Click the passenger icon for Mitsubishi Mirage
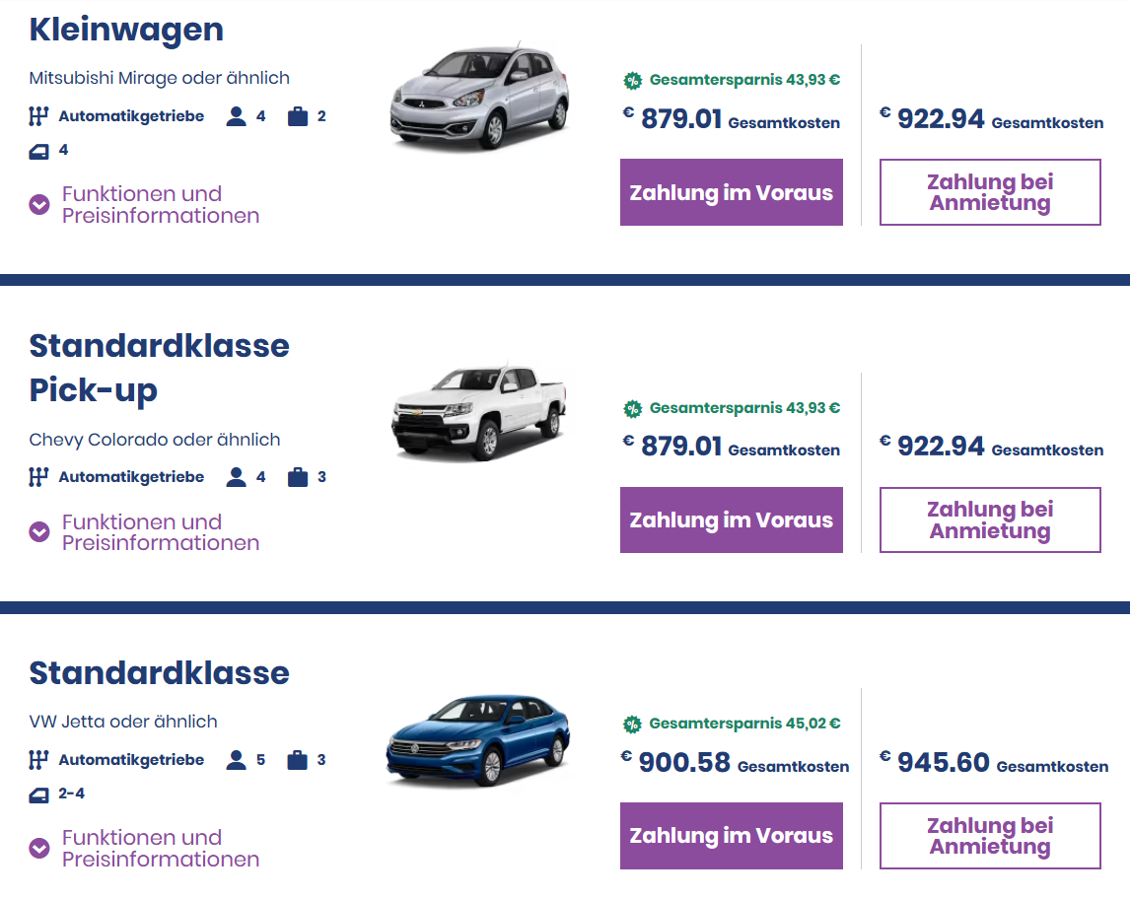The image size is (1130, 899). pyautogui.click(x=236, y=116)
